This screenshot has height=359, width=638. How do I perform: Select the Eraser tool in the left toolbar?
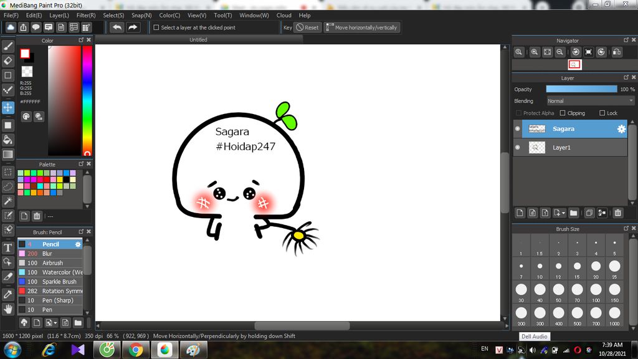pos(8,60)
